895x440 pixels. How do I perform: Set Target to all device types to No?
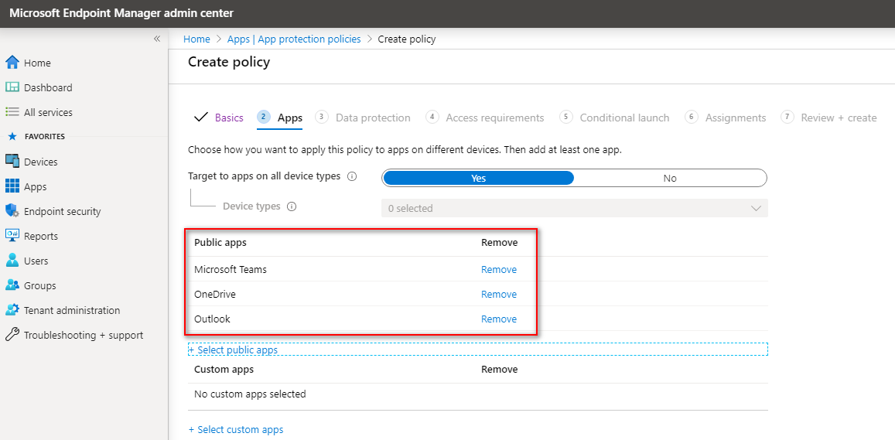coord(670,178)
